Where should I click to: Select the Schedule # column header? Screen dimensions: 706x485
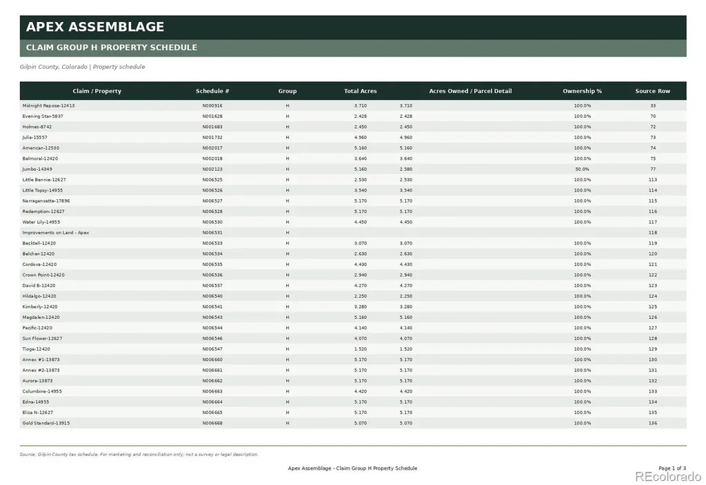(212, 91)
